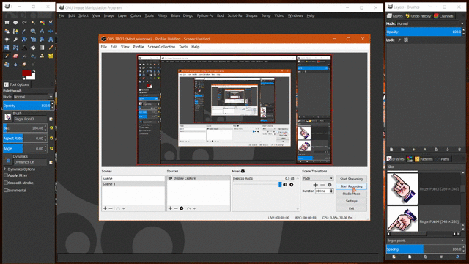Select the Scissors Select tool
The height and width of the screenshot is (264, 469).
51,23
